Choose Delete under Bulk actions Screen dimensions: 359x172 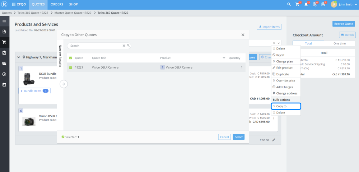(286, 113)
